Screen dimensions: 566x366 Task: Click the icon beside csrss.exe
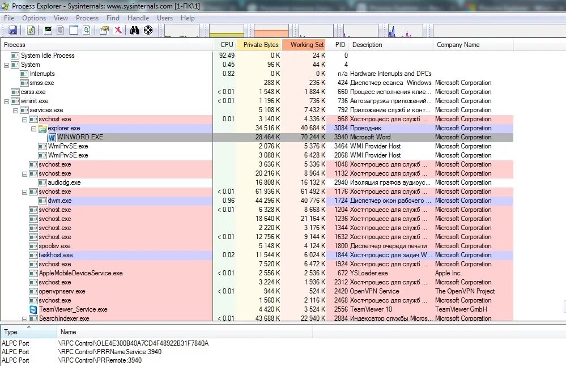pos(15,92)
